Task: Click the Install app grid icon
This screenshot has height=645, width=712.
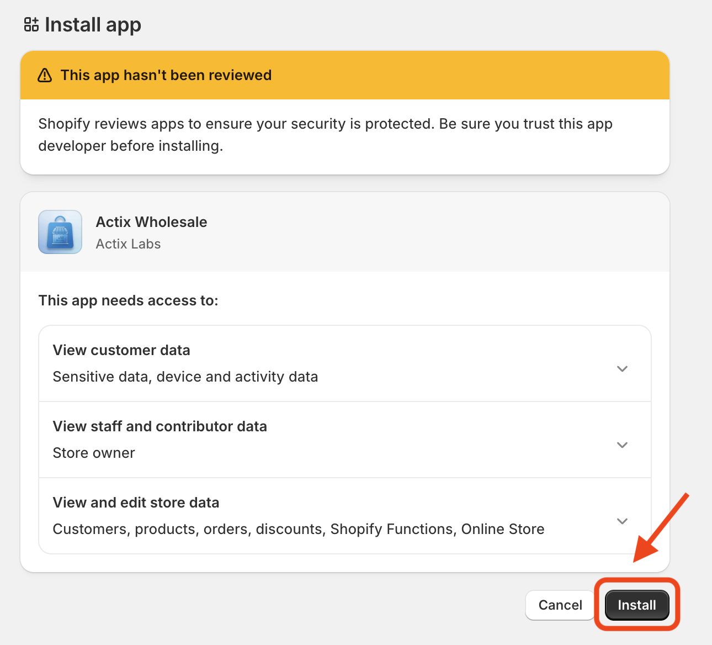Action: tap(31, 25)
